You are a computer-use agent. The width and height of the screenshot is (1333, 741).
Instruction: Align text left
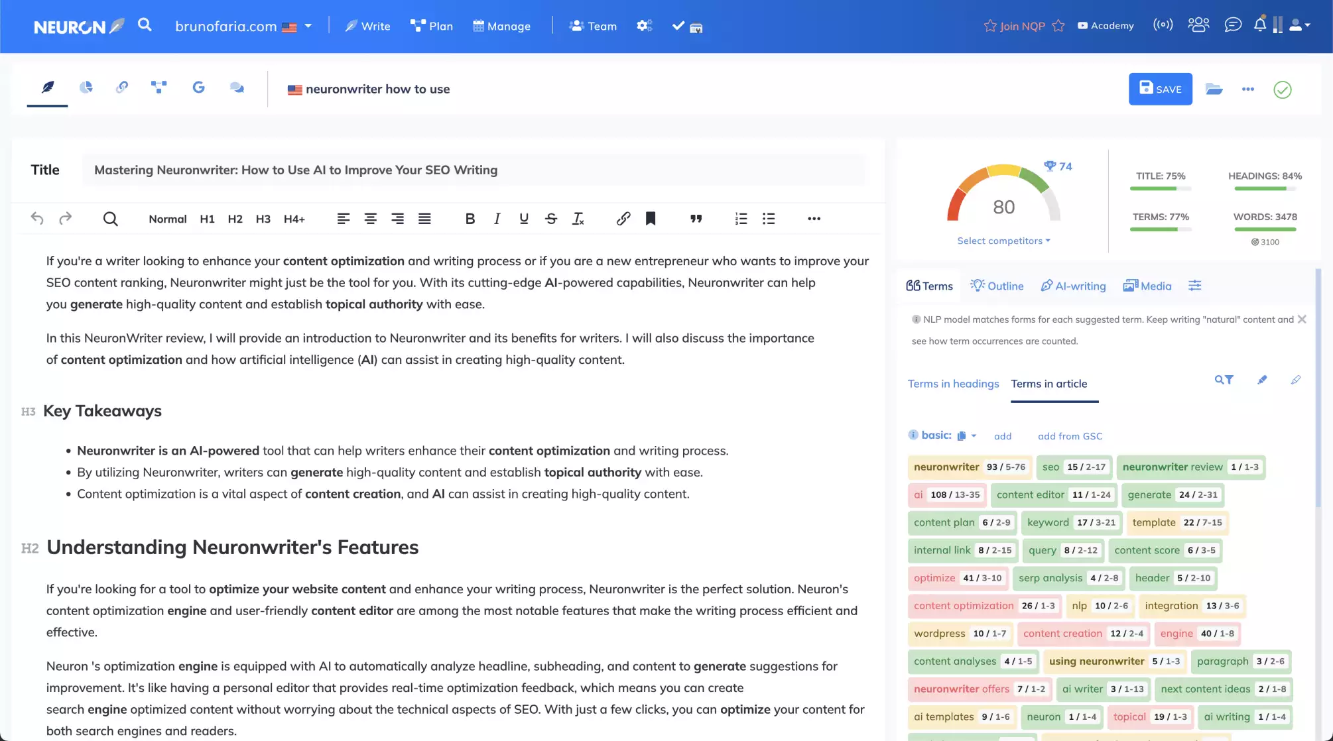343,219
